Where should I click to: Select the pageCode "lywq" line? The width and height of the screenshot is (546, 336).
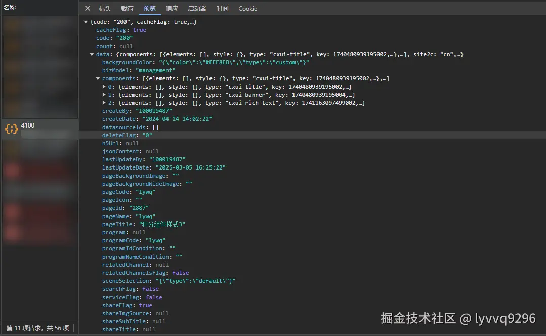pyautogui.click(x=129, y=191)
